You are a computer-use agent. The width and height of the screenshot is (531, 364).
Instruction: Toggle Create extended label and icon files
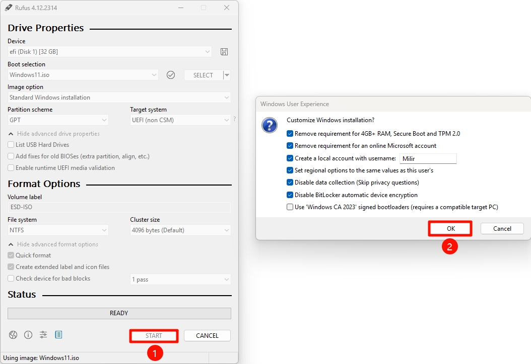[11, 267]
